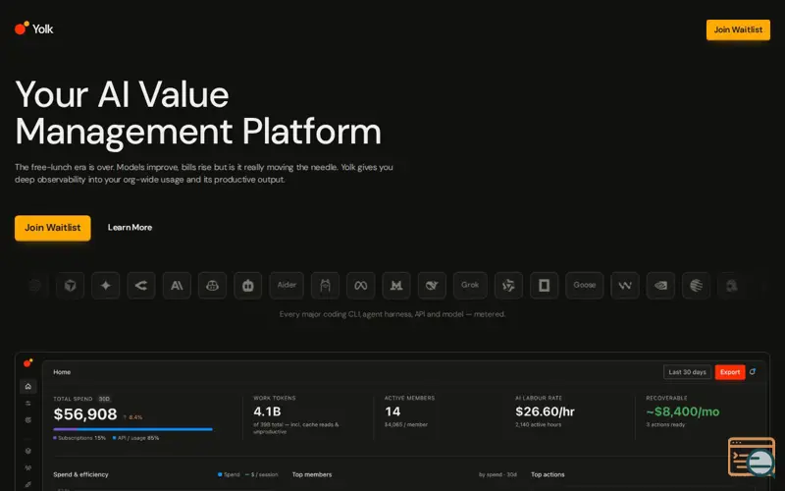Open the Last 30 days range dropdown
Image resolution: width=785 pixels, height=491 pixels.
pos(688,372)
